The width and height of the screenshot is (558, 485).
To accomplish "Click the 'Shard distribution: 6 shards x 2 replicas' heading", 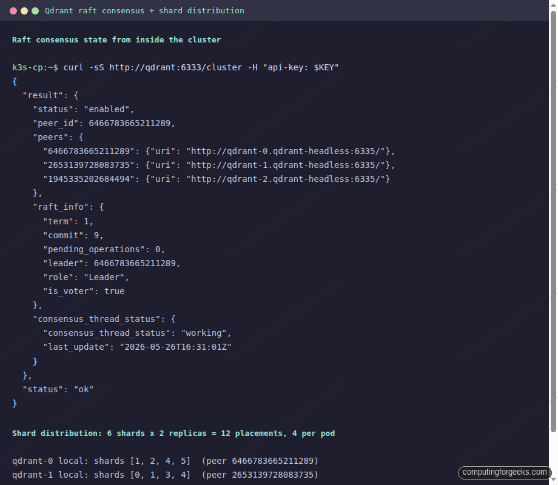I will tap(173, 433).
